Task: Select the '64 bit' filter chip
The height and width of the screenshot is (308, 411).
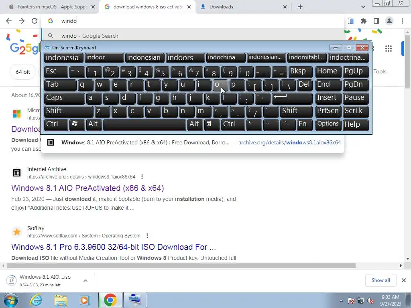Action: click(x=23, y=72)
